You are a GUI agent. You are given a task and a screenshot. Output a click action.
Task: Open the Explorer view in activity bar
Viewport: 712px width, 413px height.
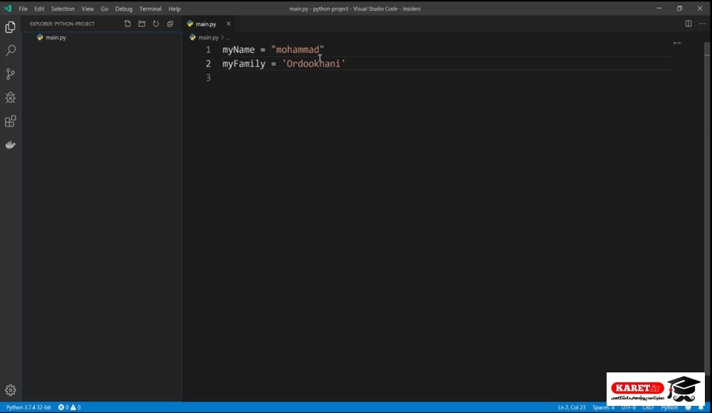coord(11,27)
